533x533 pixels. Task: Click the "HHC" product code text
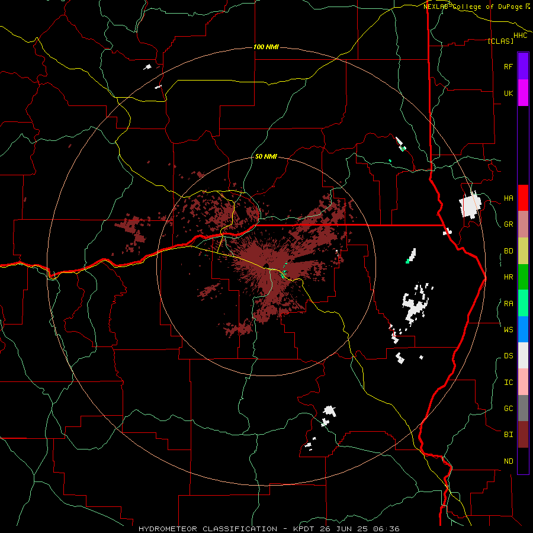click(x=520, y=36)
